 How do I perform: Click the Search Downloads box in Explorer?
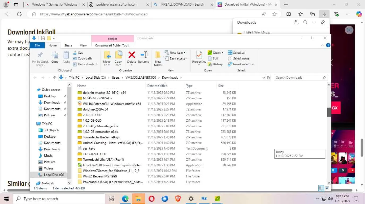(x=301, y=78)
